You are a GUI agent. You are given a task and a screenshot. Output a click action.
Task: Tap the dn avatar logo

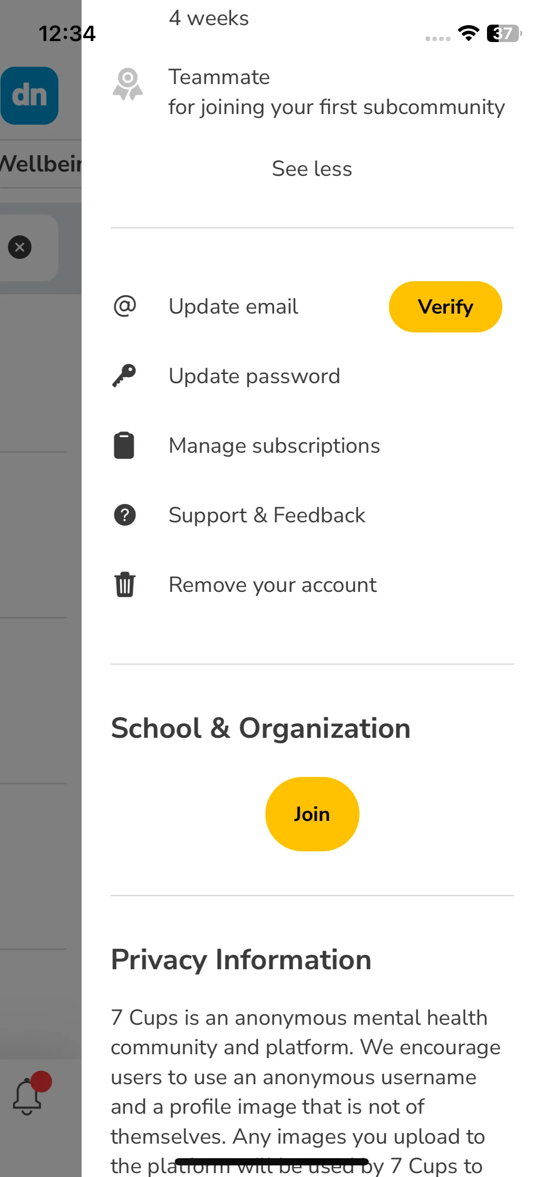coord(29,96)
